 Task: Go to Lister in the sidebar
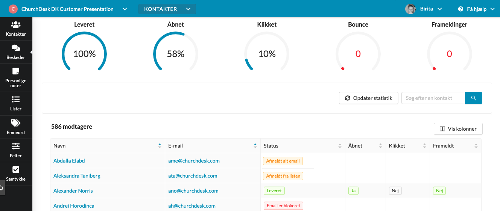pyautogui.click(x=16, y=103)
